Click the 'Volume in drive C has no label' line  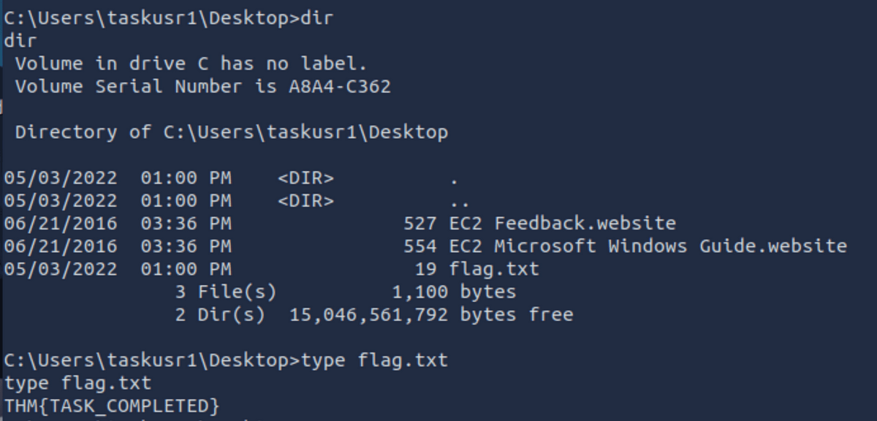coord(191,64)
